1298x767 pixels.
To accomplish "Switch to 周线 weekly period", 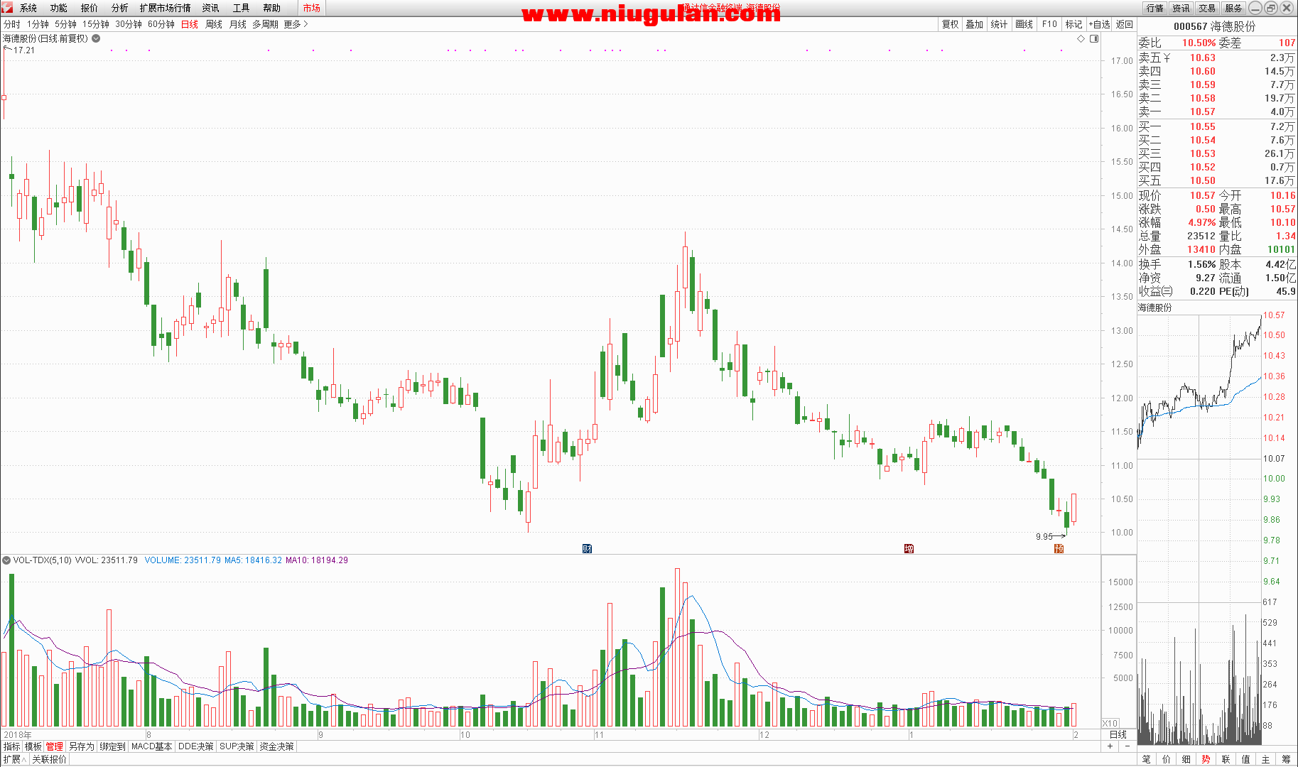I will pos(214,24).
